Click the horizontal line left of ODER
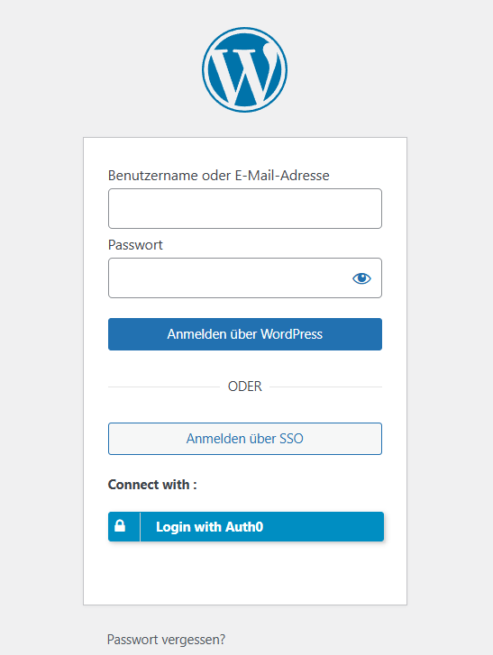This screenshot has width=493, height=655. 164,387
